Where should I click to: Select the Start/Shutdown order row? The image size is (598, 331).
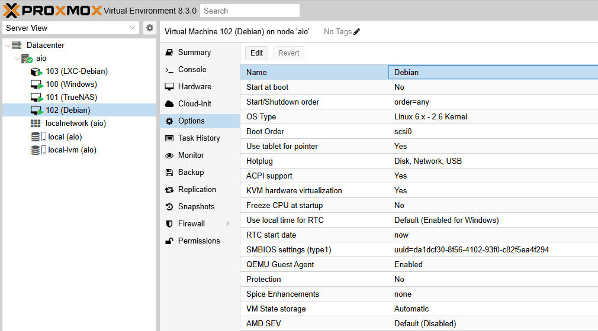pyautogui.click(x=419, y=102)
